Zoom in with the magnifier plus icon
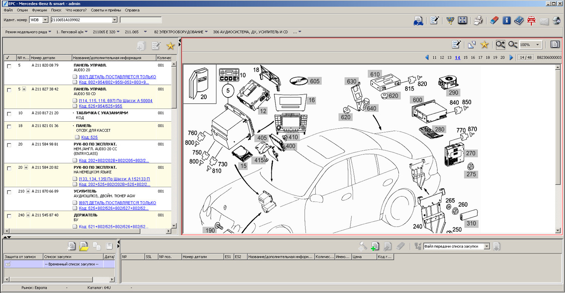Screen dimensions: 565x293 pyautogui.click(x=500, y=45)
